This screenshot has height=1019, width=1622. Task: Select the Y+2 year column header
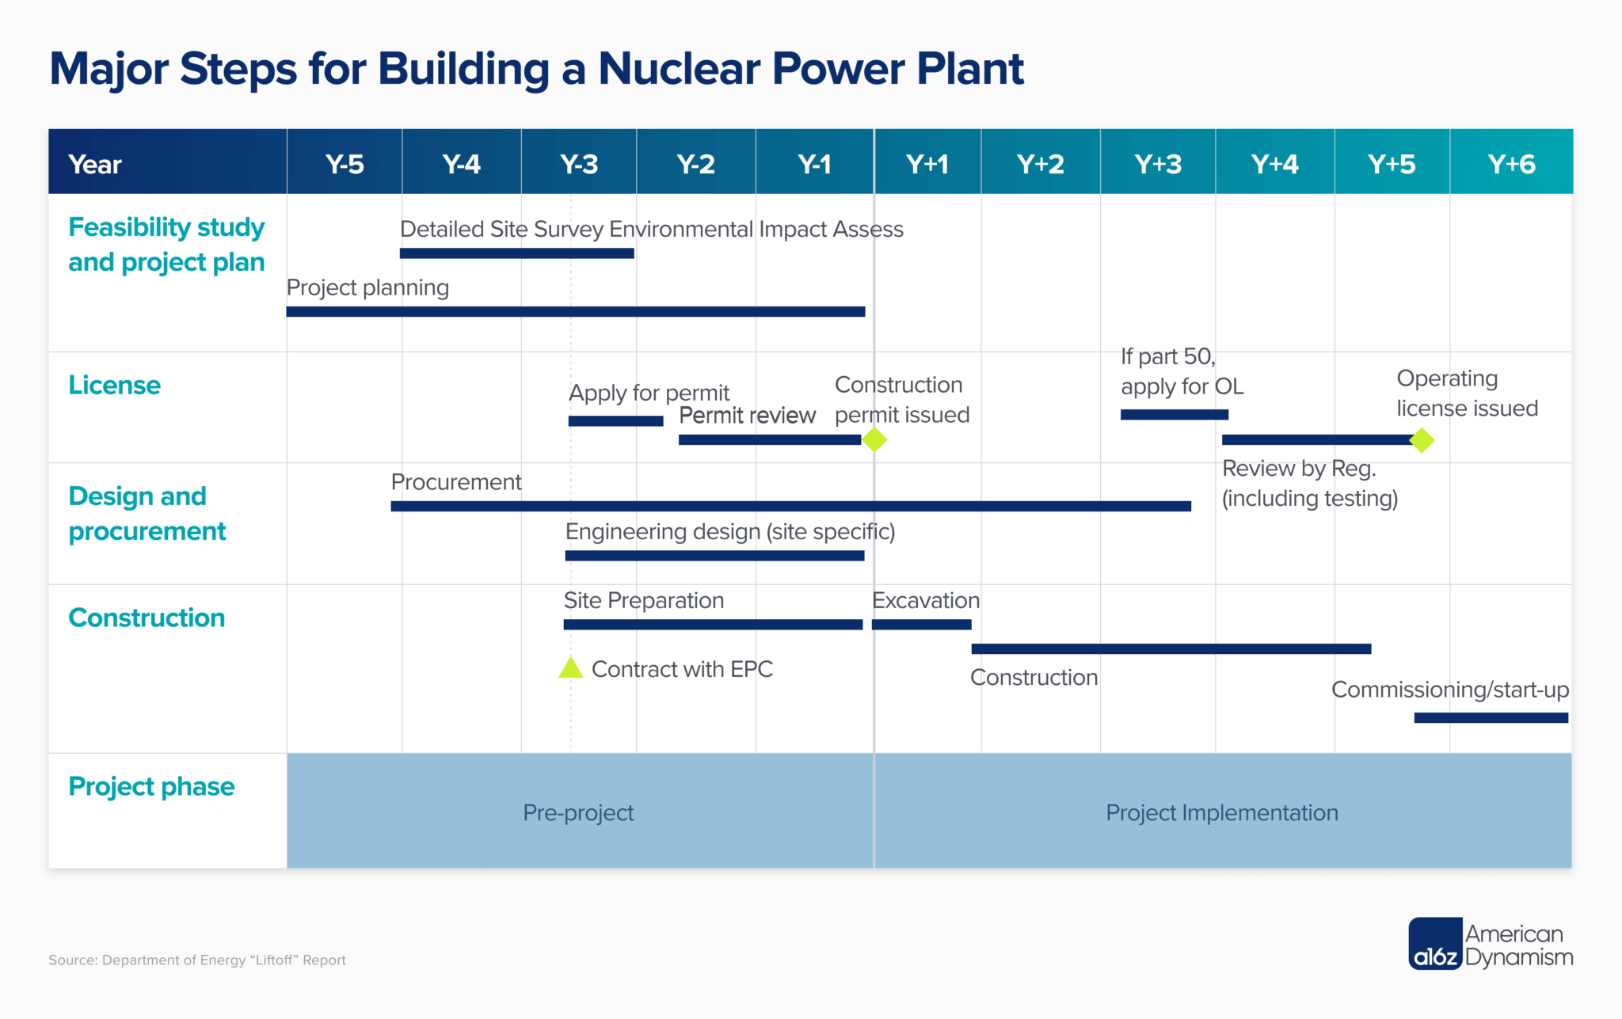(x=1041, y=162)
